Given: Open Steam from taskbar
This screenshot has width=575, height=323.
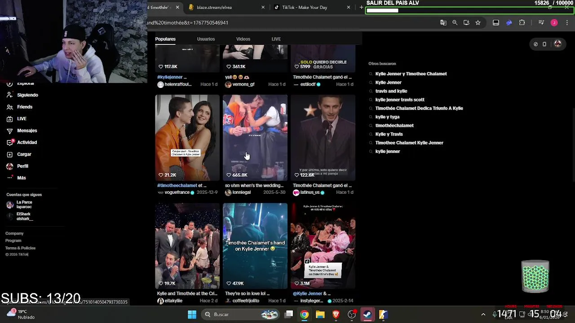Looking at the screenshot, I should click(x=367, y=314).
